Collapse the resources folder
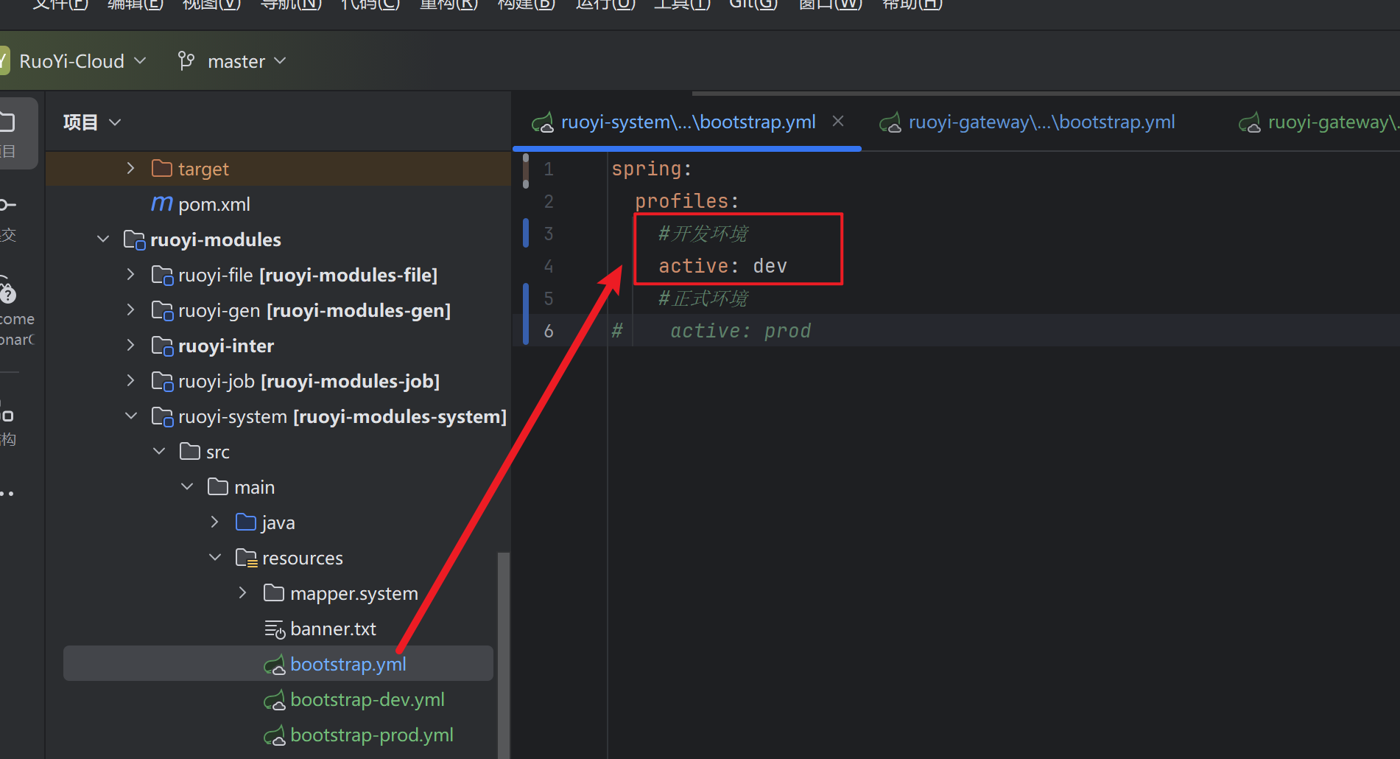Screen dimensions: 1400x759 pos(215,558)
